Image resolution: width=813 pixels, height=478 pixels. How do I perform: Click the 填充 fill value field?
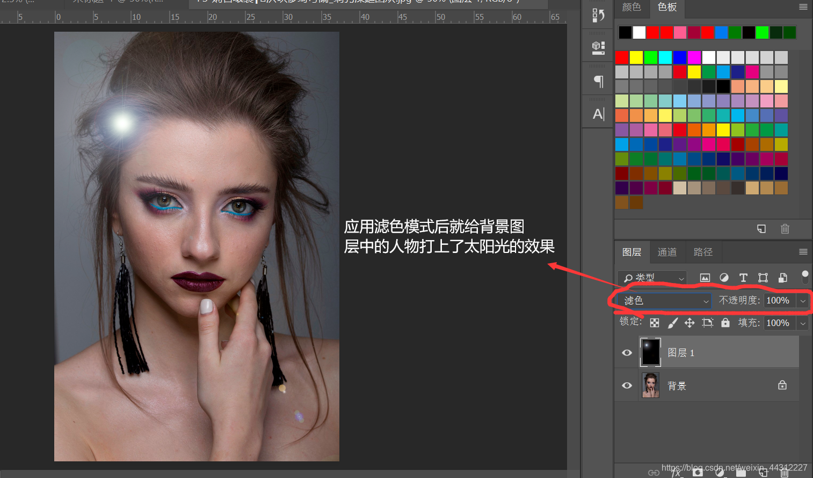point(779,323)
